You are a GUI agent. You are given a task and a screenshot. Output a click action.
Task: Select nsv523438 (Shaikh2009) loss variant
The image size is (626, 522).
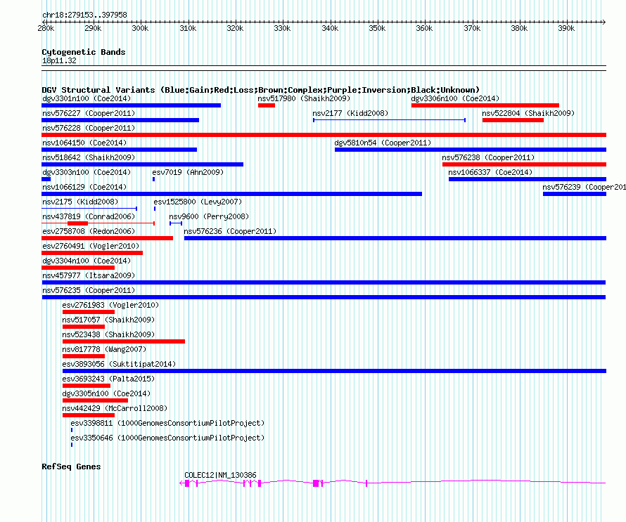(x=124, y=341)
